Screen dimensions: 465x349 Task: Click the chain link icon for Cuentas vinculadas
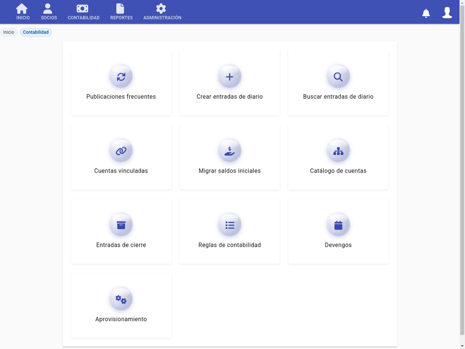click(x=121, y=151)
